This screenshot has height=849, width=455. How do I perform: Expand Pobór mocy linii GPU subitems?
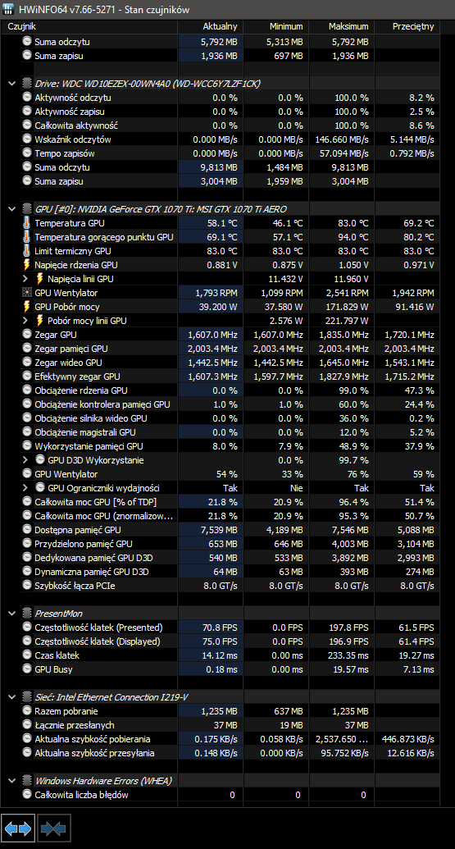[x=25, y=321]
